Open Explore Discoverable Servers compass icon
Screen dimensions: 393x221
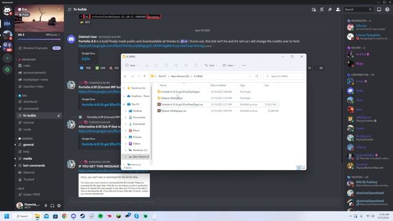[7, 69]
